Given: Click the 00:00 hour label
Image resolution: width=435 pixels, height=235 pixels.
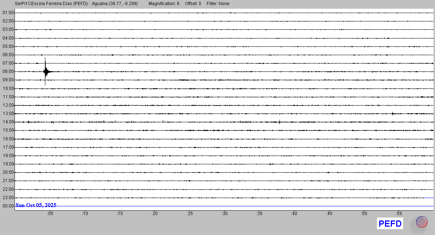Looking at the screenshot, I should [x=8, y=206].
